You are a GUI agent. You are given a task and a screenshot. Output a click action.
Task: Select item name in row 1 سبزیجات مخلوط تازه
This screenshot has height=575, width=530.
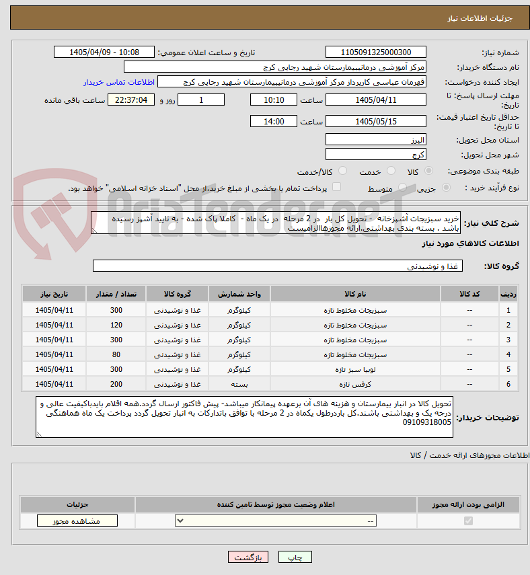(355, 311)
